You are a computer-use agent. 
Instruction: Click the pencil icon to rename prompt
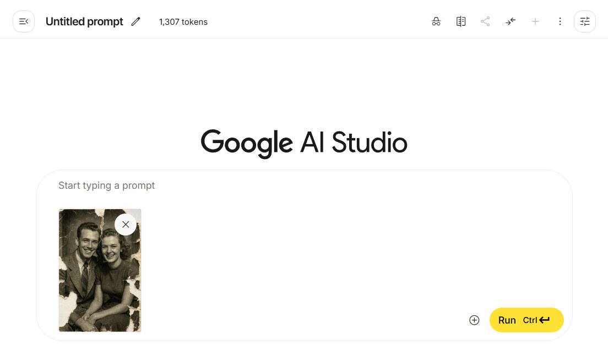[x=135, y=21]
